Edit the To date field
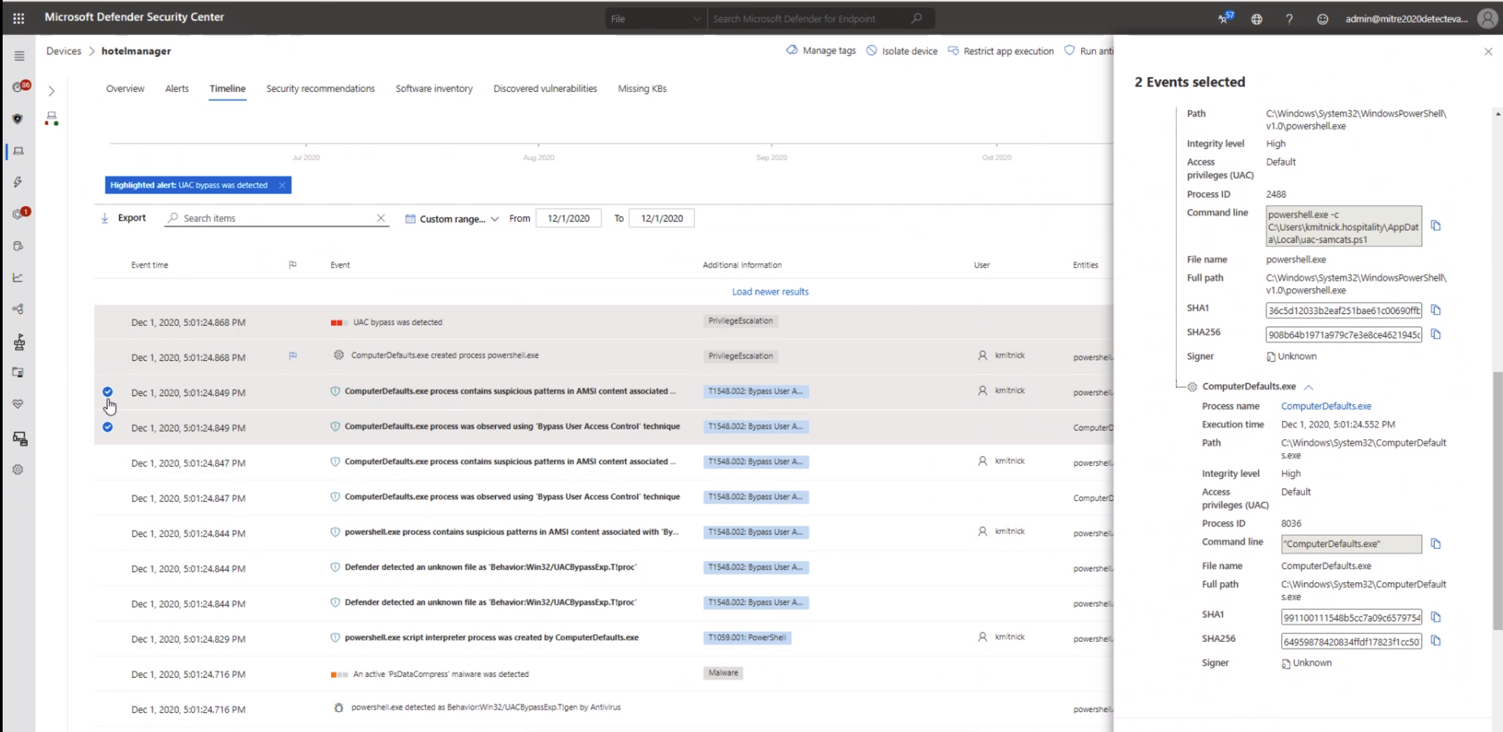This screenshot has height=732, width=1503. (x=662, y=219)
